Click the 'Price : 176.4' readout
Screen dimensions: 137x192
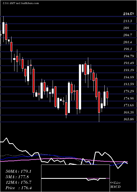tap(19, 188)
